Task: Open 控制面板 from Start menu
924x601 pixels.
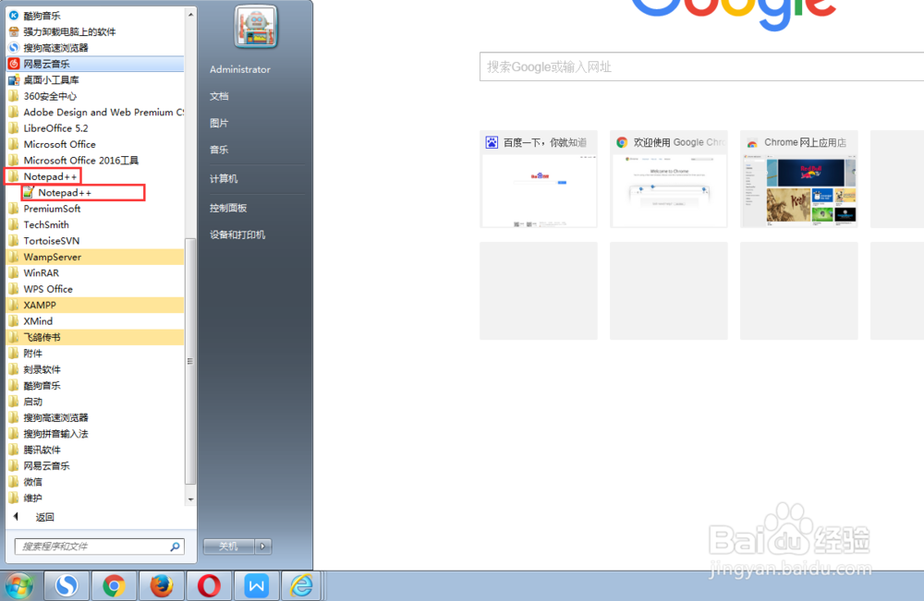Action: (228, 209)
